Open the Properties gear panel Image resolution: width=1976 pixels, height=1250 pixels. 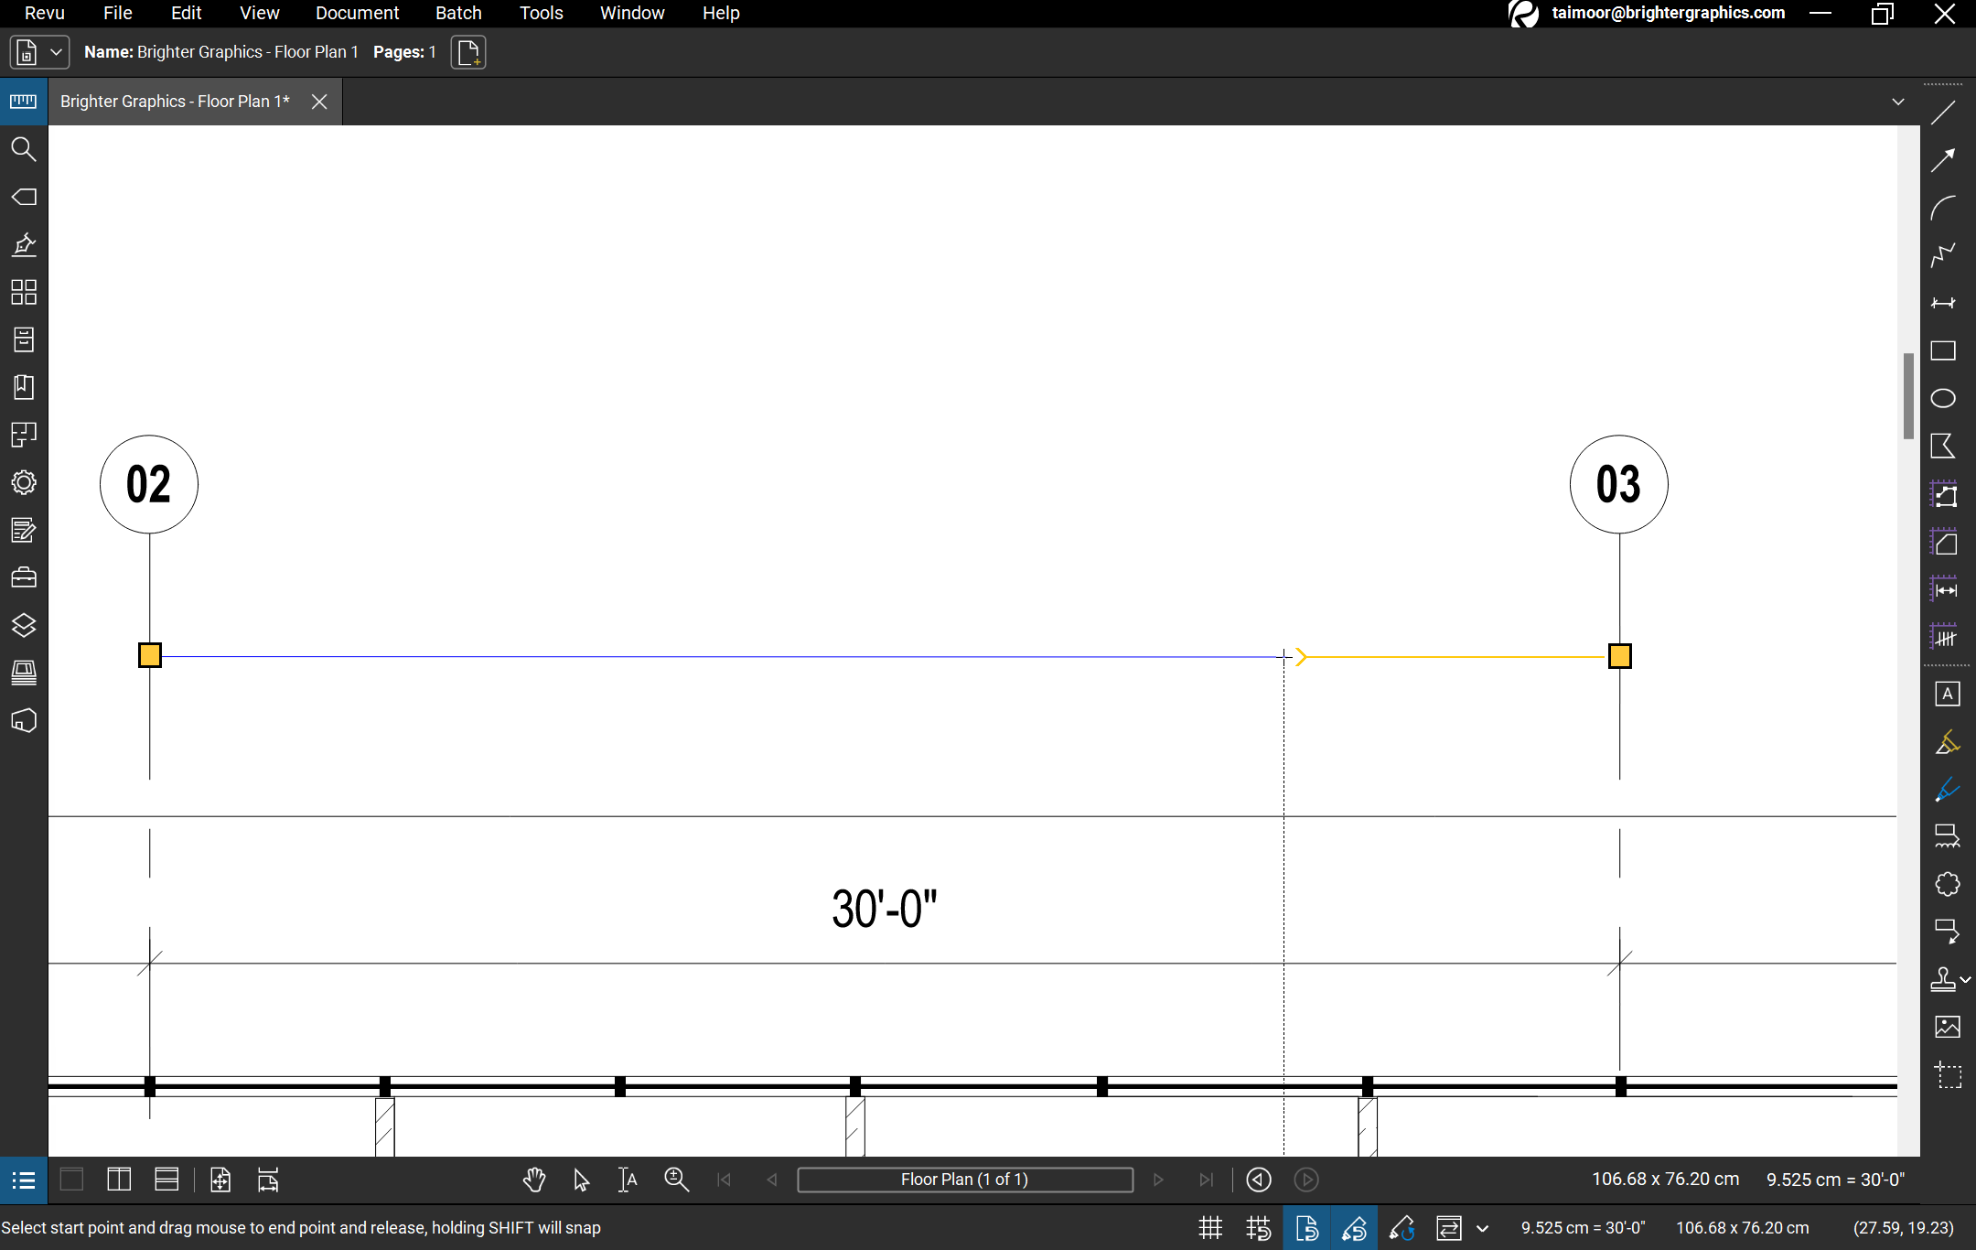coord(24,483)
